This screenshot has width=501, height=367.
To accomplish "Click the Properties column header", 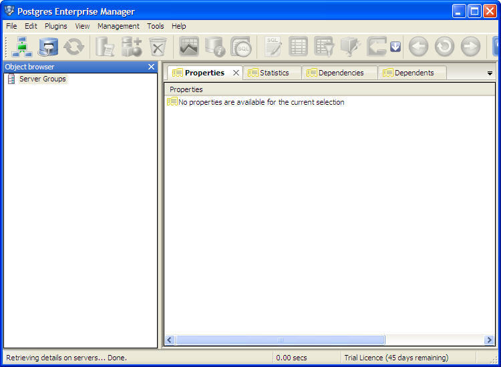I will pos(329,89).
